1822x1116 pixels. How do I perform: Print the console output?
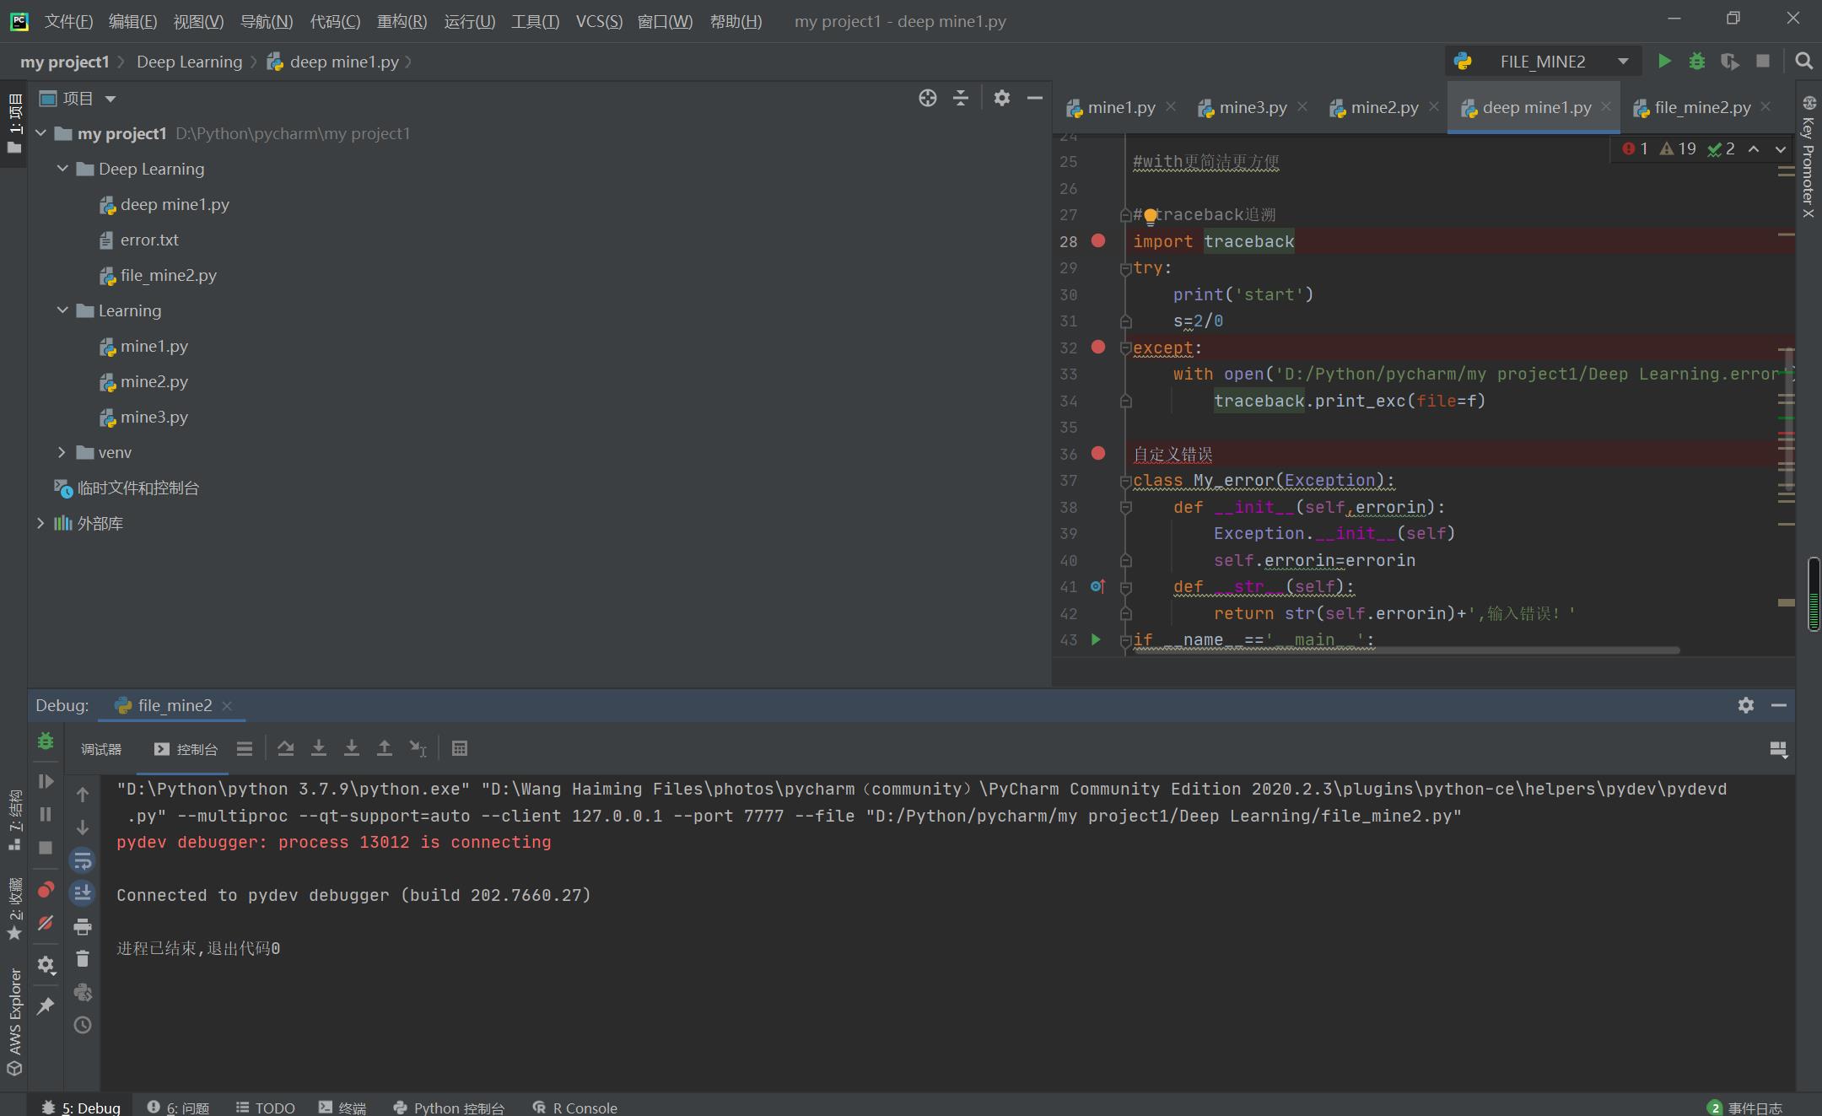coord(83,927)
